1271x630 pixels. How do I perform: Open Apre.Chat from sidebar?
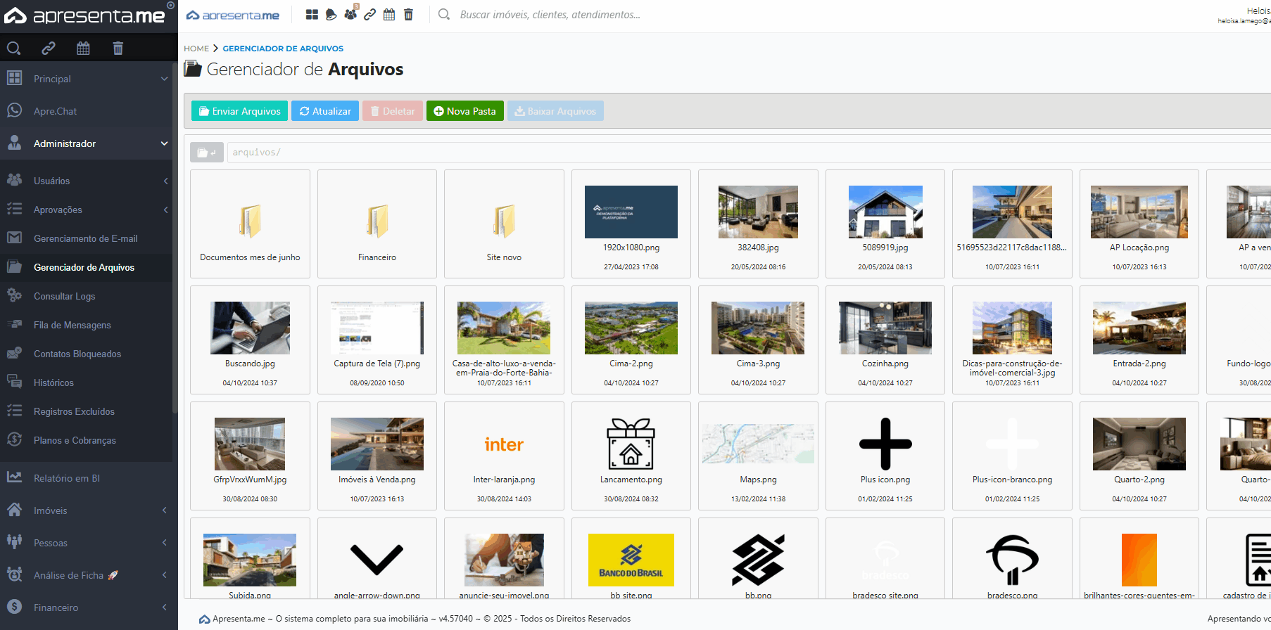tap(55, 111)
